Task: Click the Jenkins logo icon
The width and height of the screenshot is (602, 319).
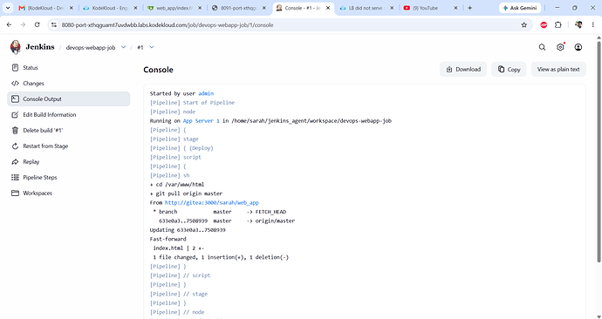Action: (x=16, y=47)
